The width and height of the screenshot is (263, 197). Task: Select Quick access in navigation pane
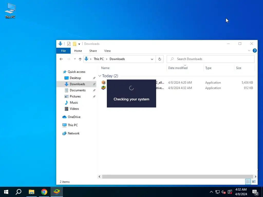pyautogui.click(x=77, y=72)
